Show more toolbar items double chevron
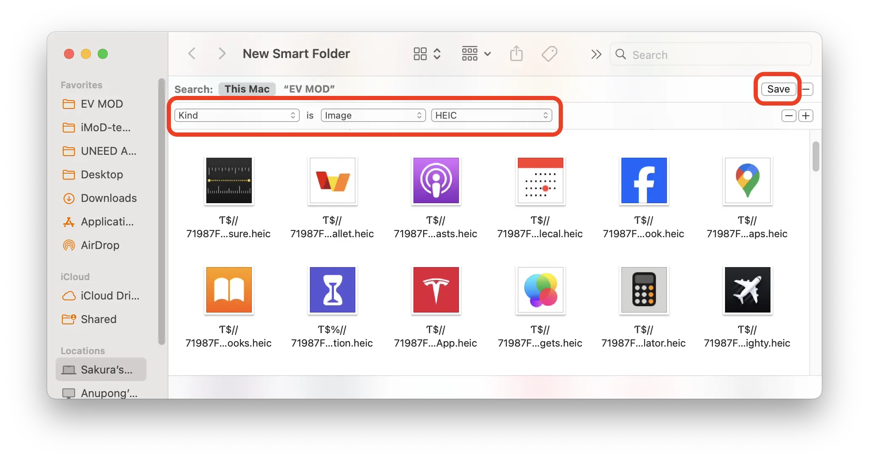This screenshot has height=461, width=869. (596, 54)
